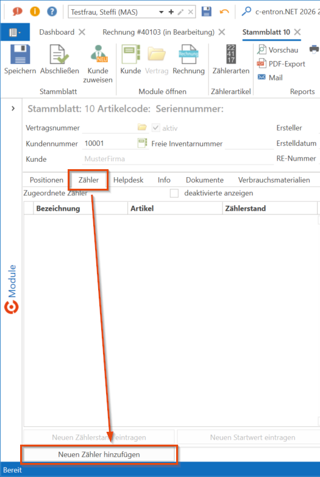Expand the side panel chevron
Image resolution: width=320 pixels, height=477 pixels.
(x=13, y=108)
